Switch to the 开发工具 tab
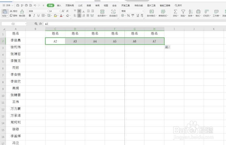 125,6
